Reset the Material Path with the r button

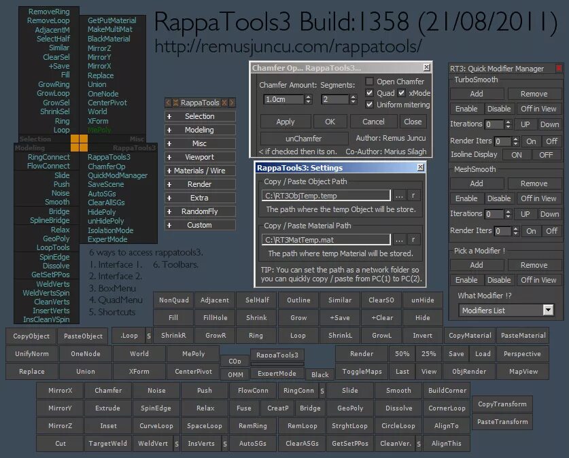coord(413,239)
